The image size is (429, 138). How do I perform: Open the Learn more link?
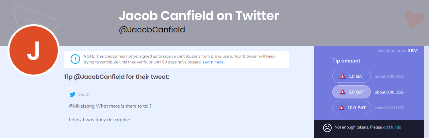[214, 62]
